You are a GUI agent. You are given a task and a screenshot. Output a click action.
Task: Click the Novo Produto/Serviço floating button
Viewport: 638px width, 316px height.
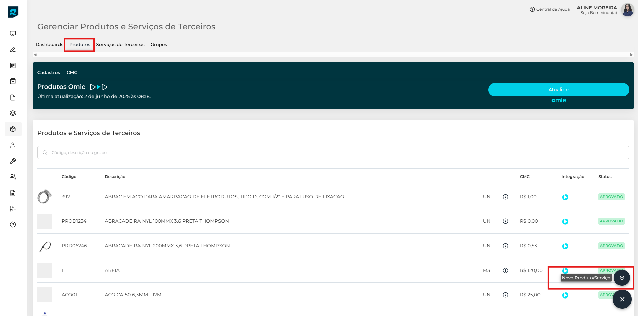click(x=622, y=278)
